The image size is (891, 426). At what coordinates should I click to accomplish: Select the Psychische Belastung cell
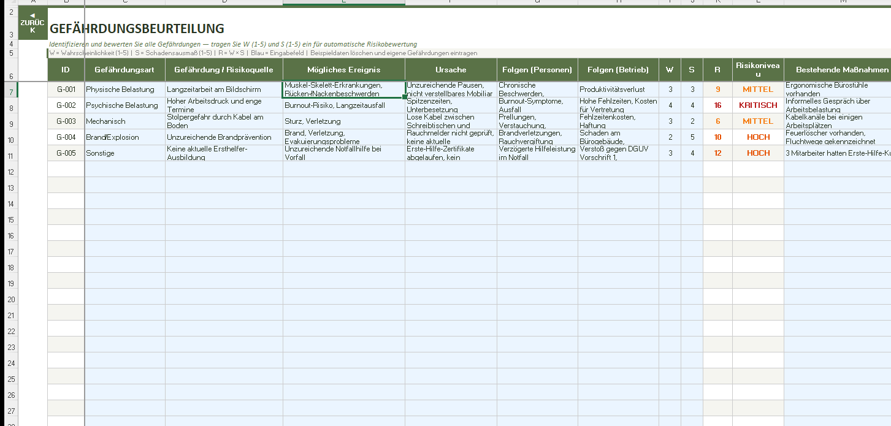(124, 105)
